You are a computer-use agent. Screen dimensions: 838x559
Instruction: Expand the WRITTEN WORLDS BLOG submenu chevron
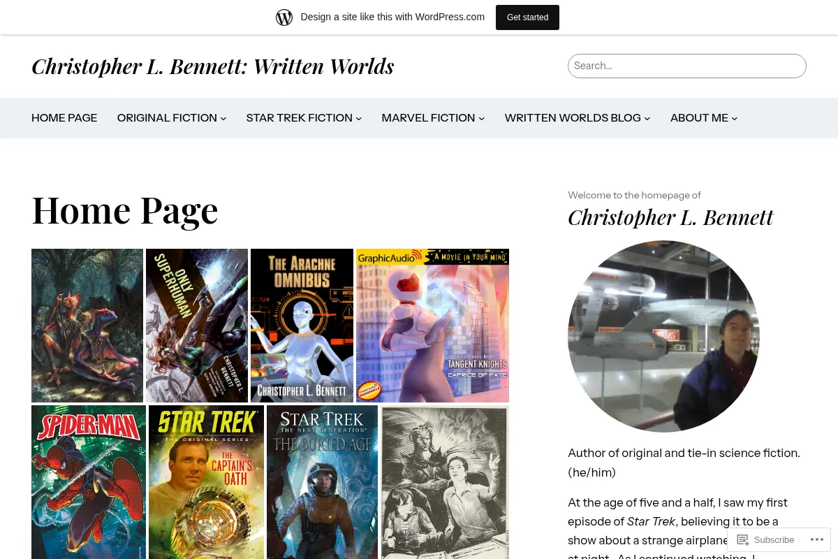(x=647, y=119)
